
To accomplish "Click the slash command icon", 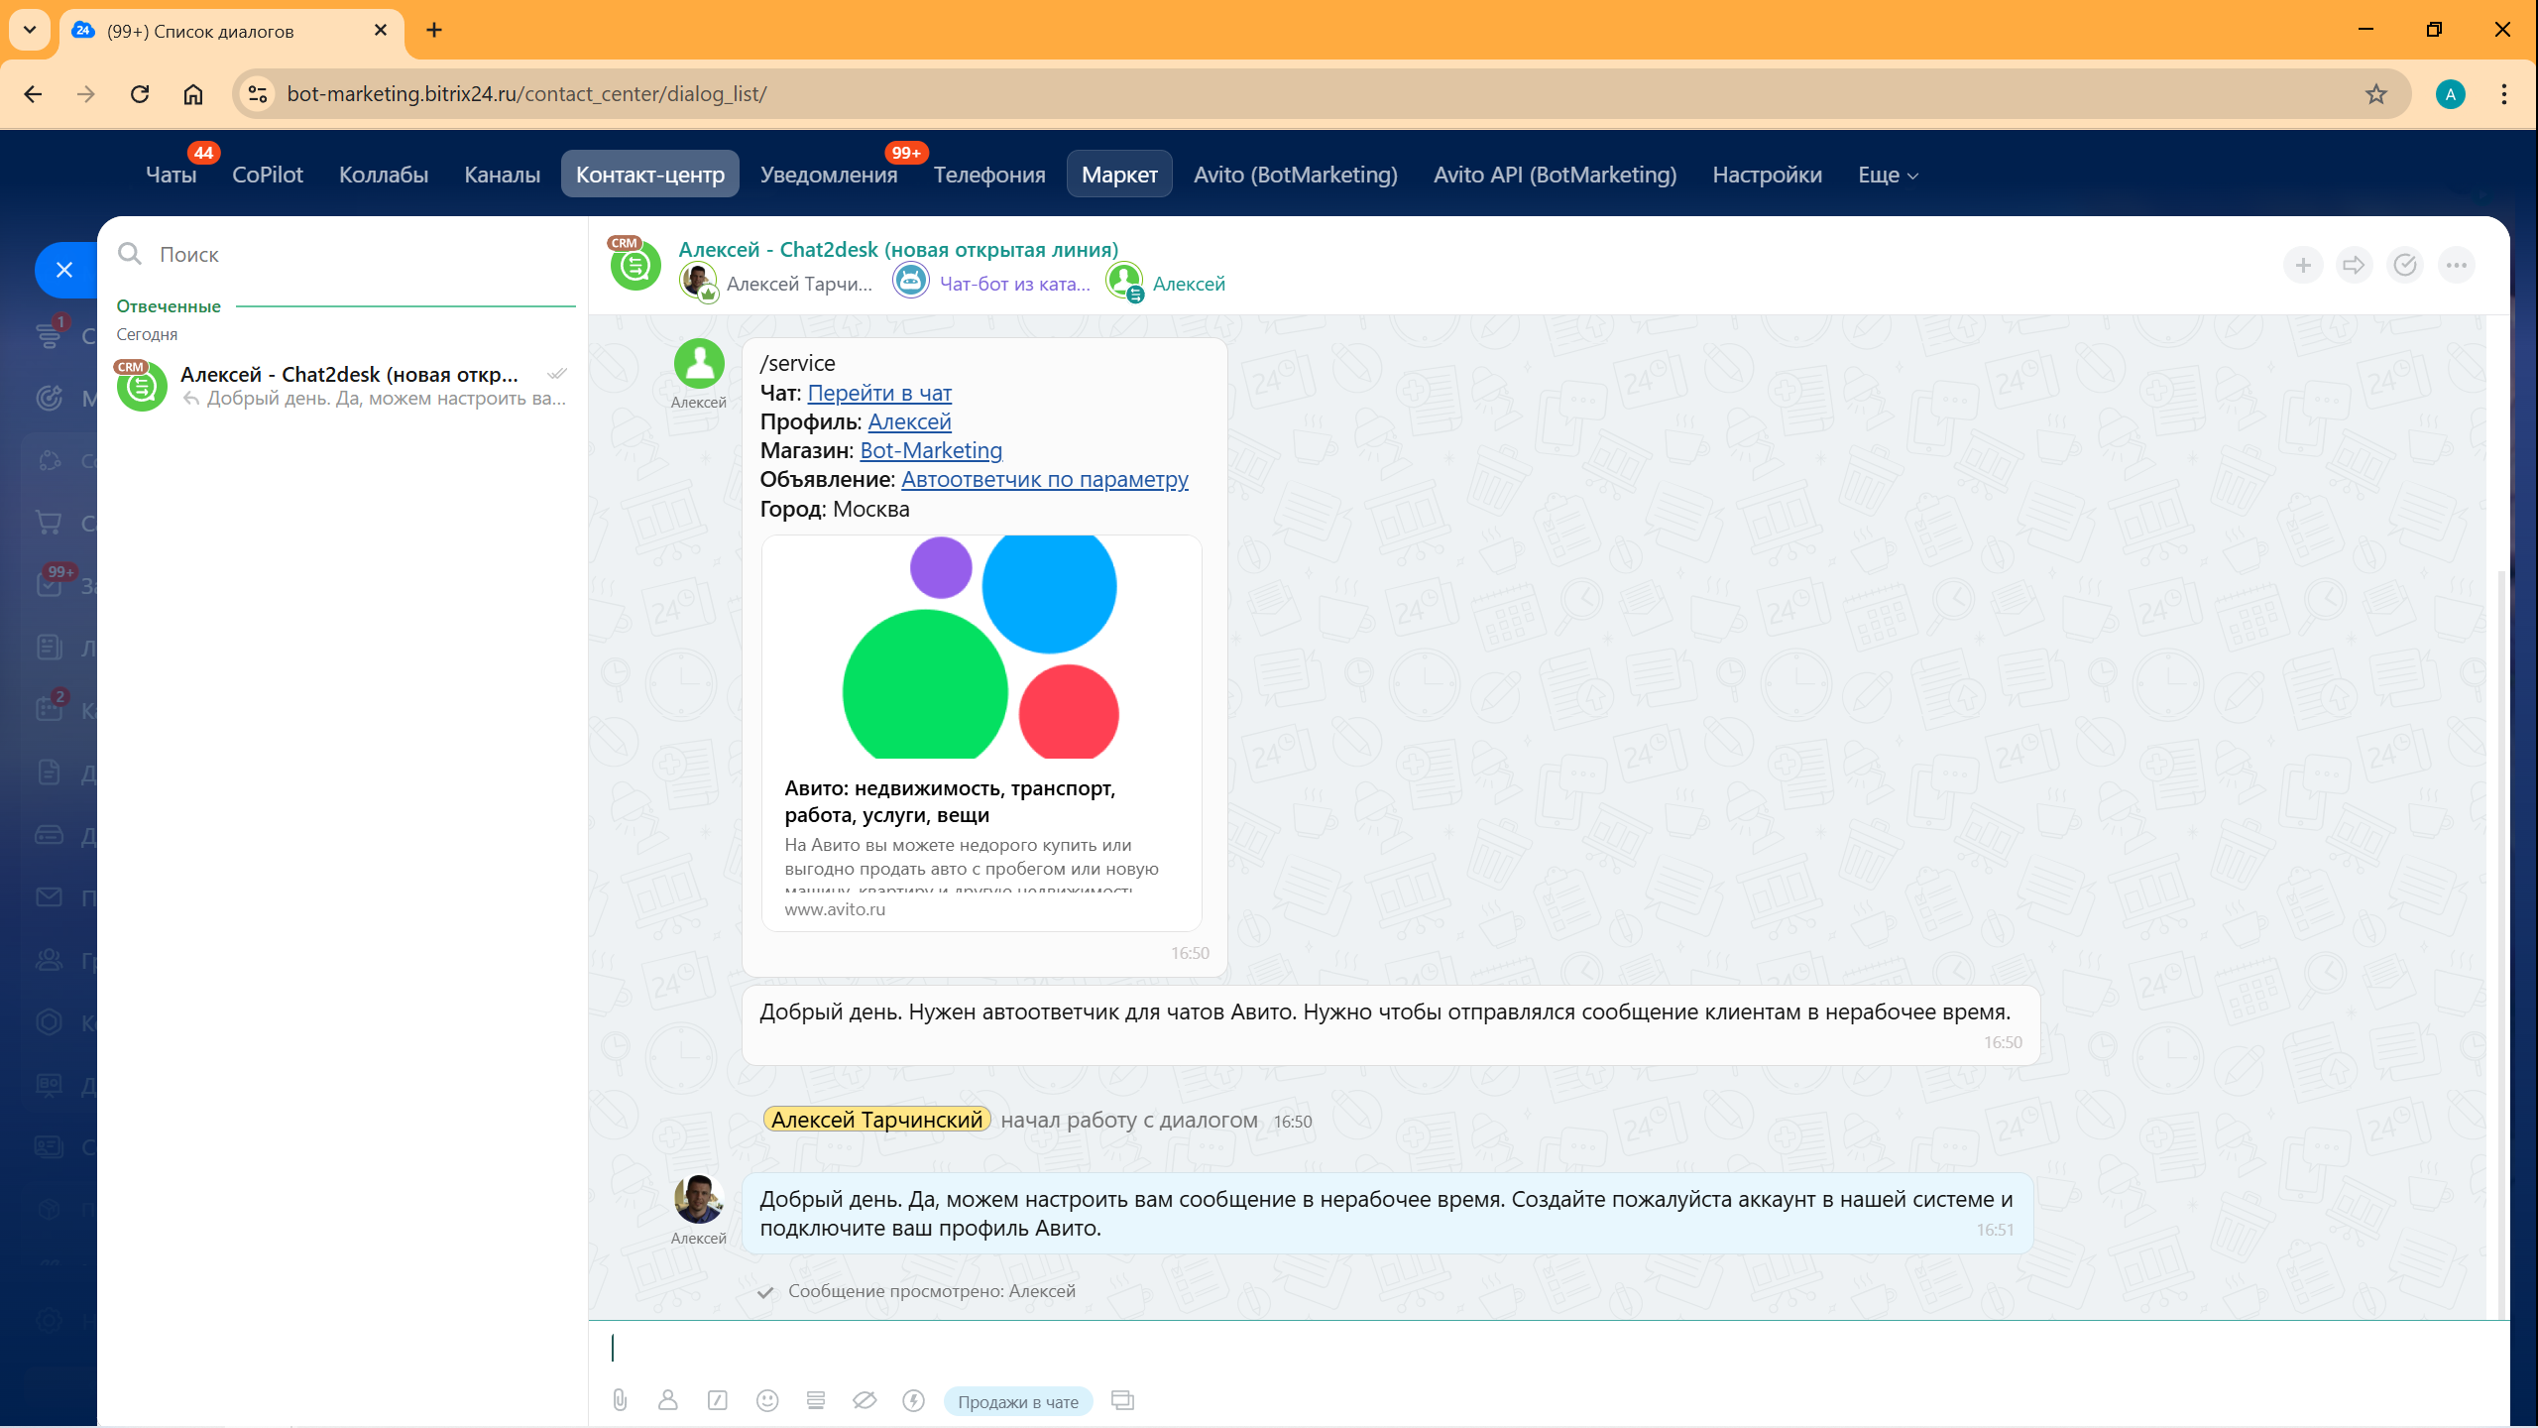I will (717, 1400).
